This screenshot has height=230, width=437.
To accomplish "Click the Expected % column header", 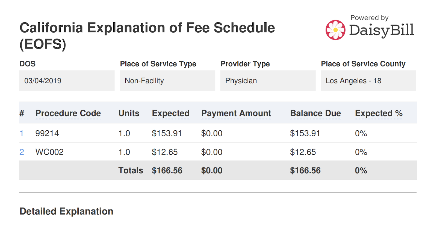I will [x=379, y=113].
